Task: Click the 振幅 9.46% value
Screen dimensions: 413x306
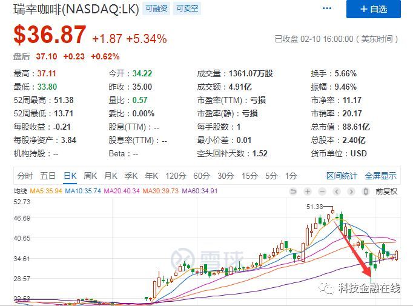Action: click(346, 87)
